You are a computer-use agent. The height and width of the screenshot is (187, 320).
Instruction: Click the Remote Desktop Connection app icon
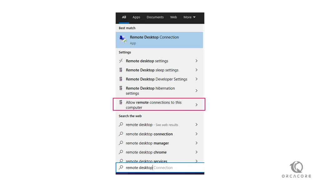coord(123,39)
